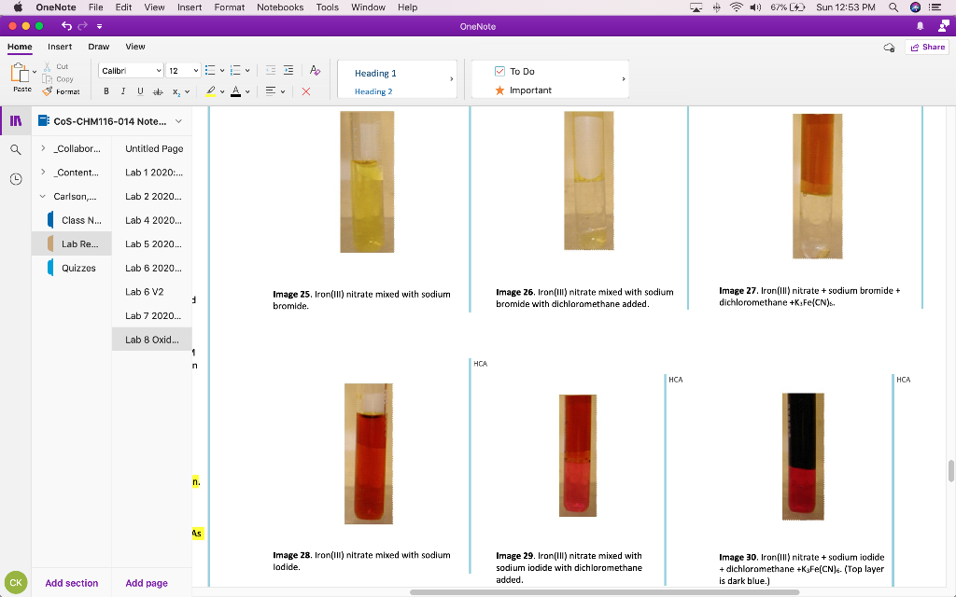Click the bulleted list icon
Image resolution: width=956 pixels, height=597 pixels.
tap(210, 71)
